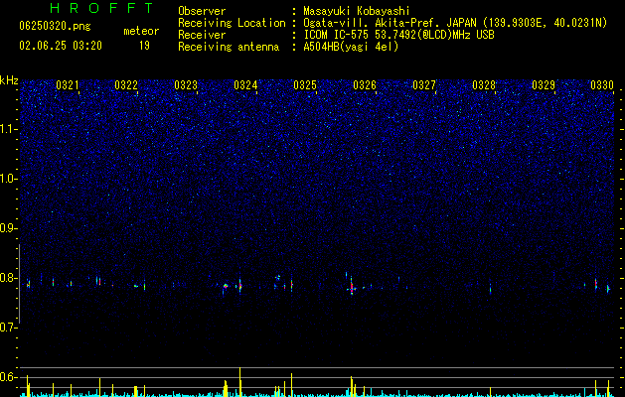Click the kHz axis unit label
625x397 pixels.
tap(9, 80)
